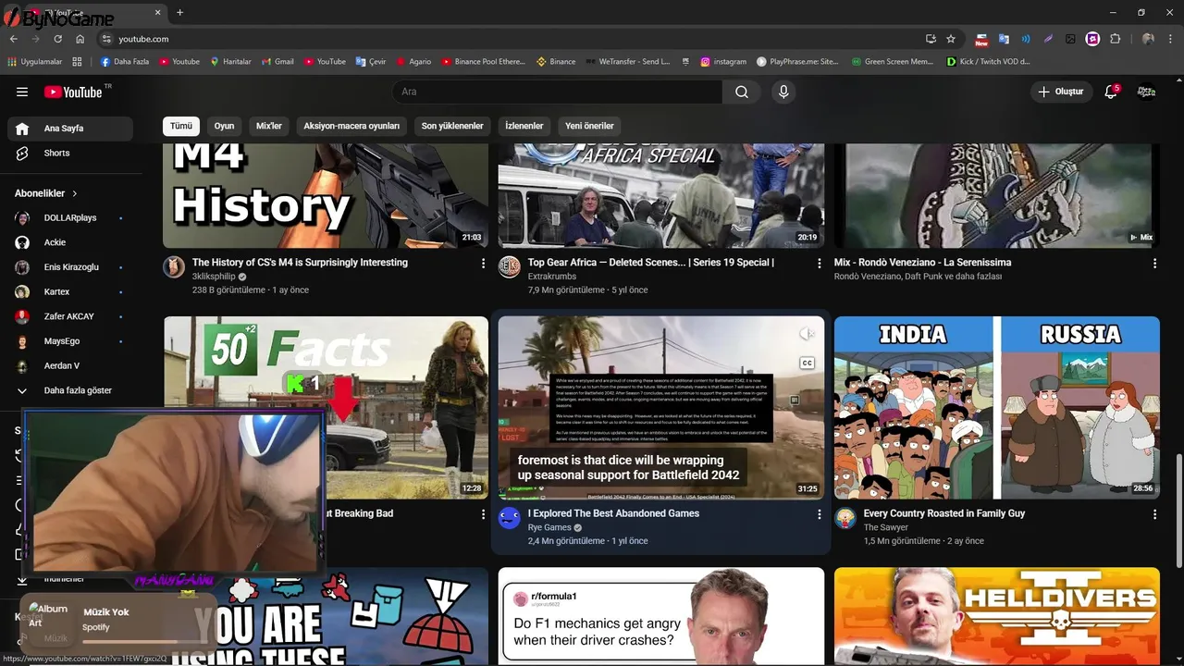The height and width of the screenshot is (666, 1184).
Task: Open options menu for Top Gear Africa video
Action: [819, 264]
